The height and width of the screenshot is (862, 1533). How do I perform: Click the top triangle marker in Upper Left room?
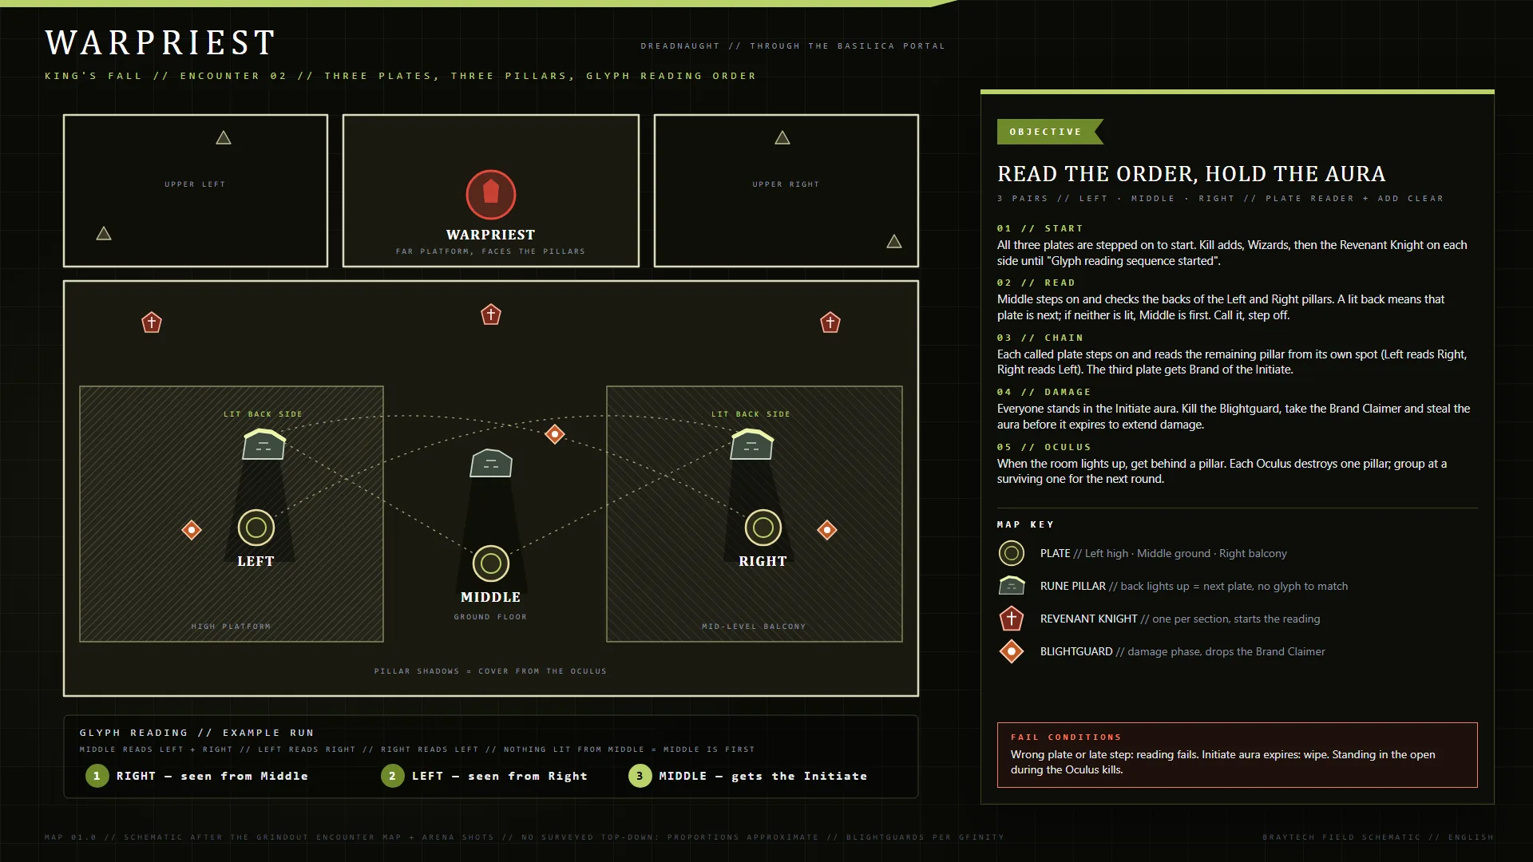(224, 138)
